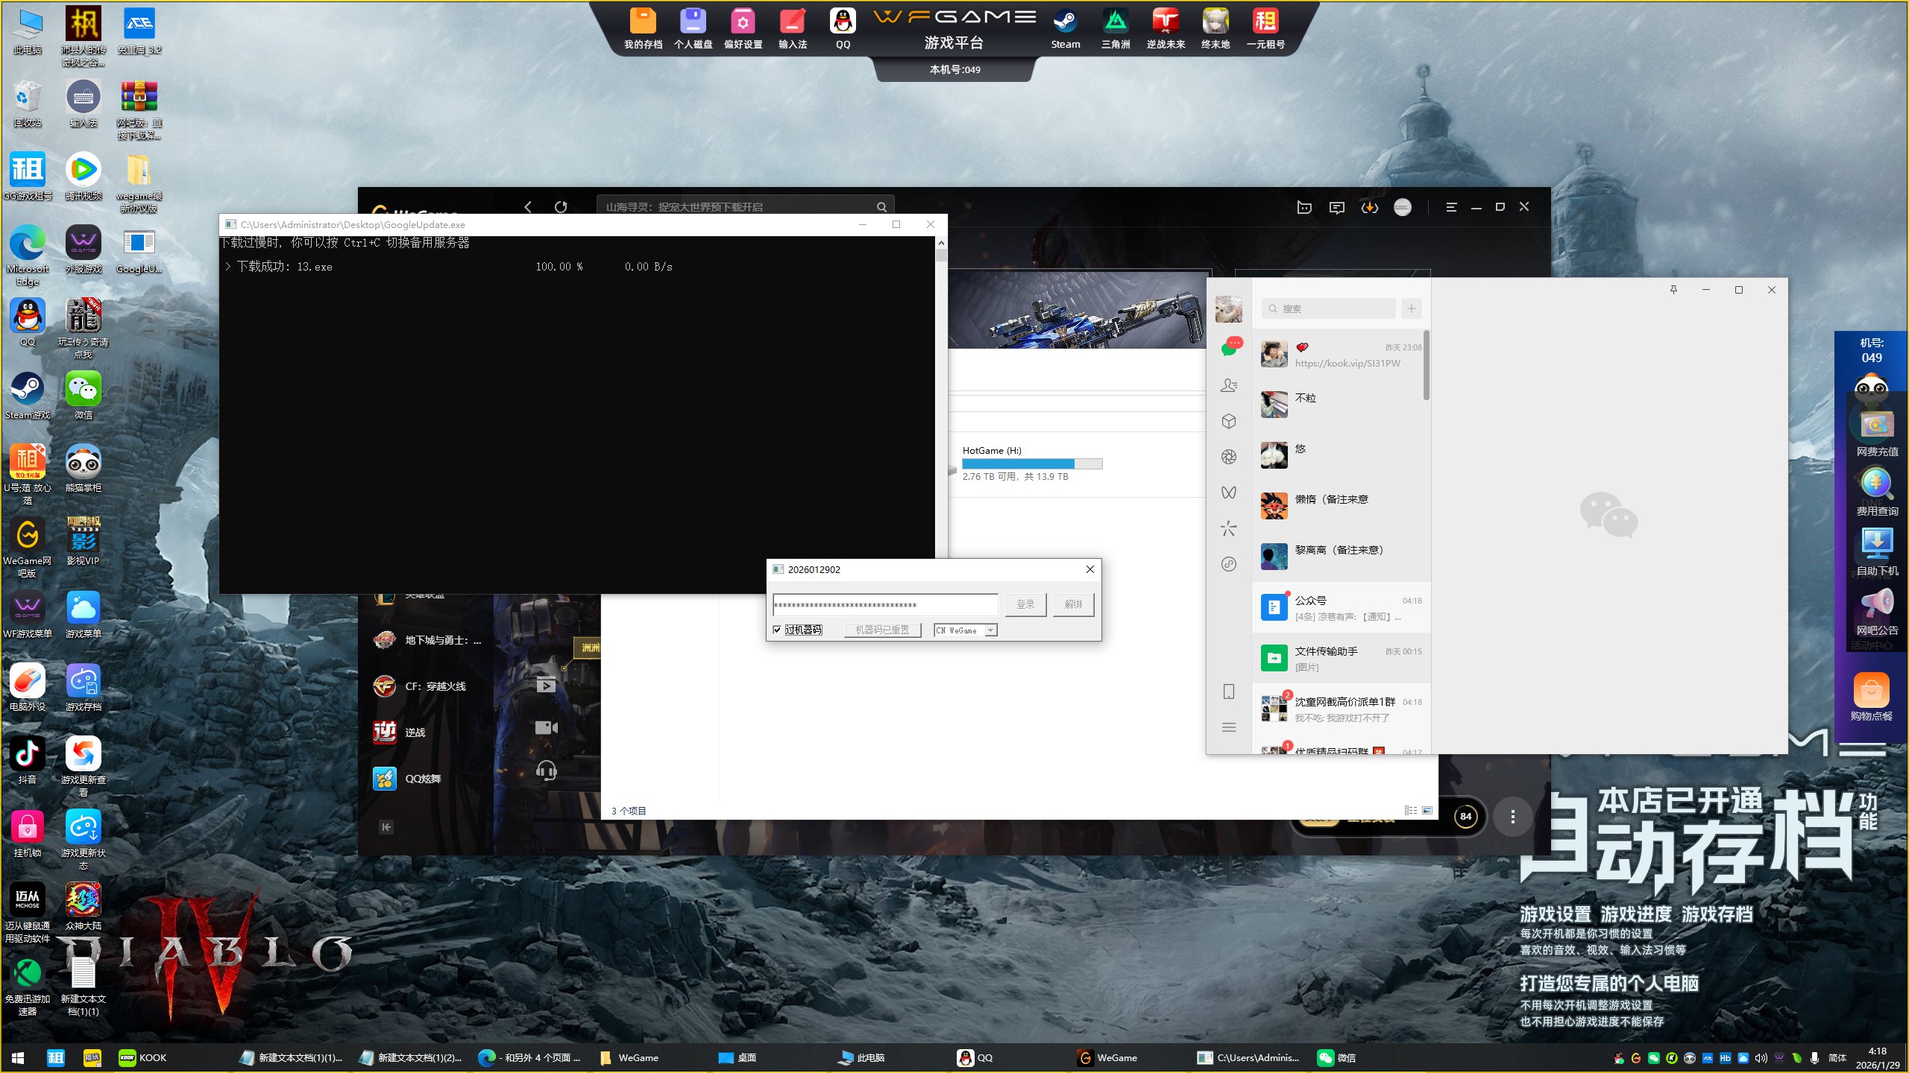Collapse the WeGame left sidebar
This screenshot has width=1909, height=1073.
tap(386, 827)
